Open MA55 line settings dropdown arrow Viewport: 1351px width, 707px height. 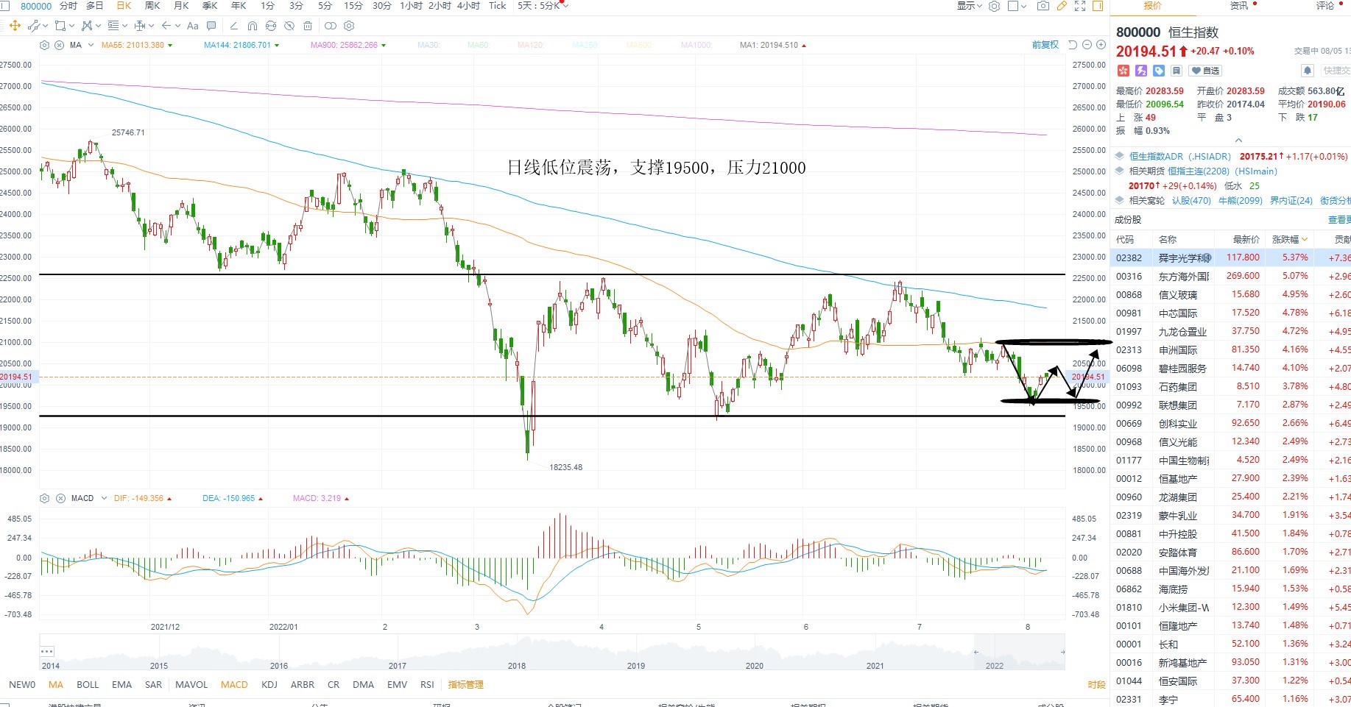pyautogui.click(x=170, y=46)
